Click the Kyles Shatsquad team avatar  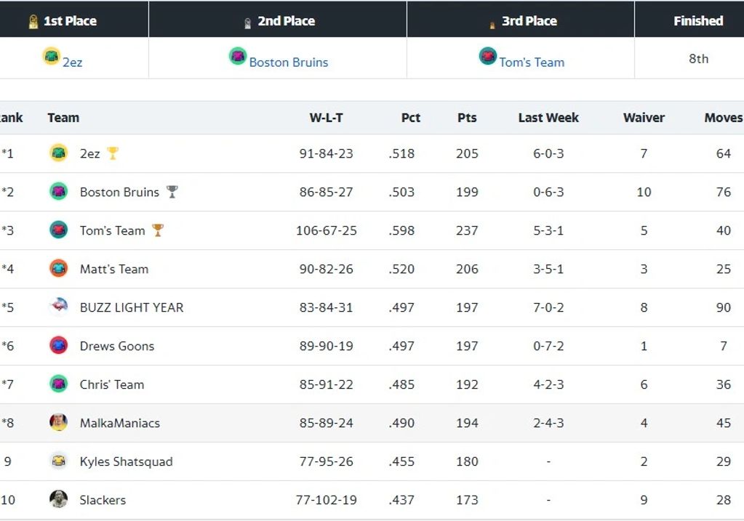58,461
